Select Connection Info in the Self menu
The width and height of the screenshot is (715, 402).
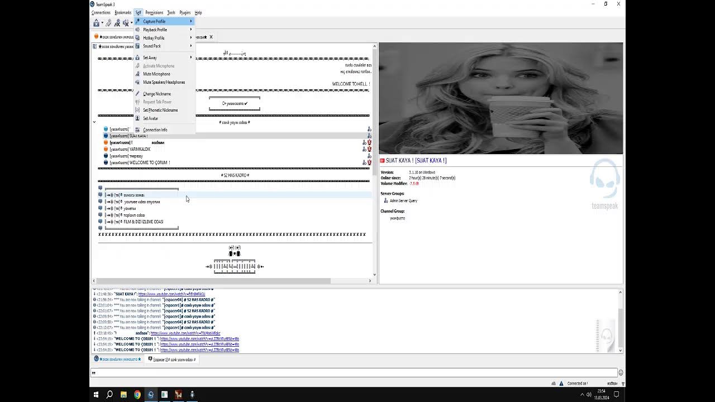[164, 130]
